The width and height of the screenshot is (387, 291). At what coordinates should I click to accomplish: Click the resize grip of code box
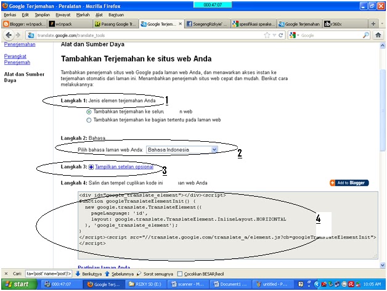375,256
